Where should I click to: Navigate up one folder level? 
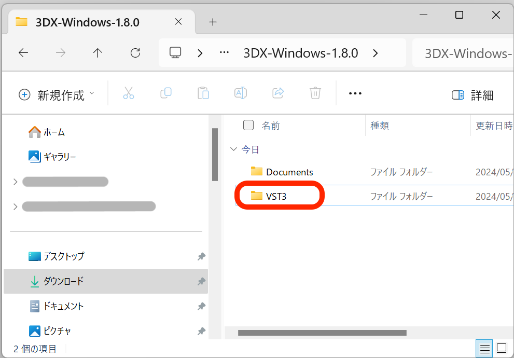coord(98,52)
